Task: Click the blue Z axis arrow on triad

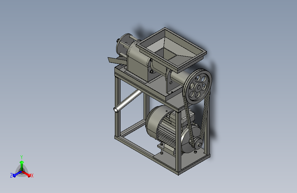Action: point(17,174)
